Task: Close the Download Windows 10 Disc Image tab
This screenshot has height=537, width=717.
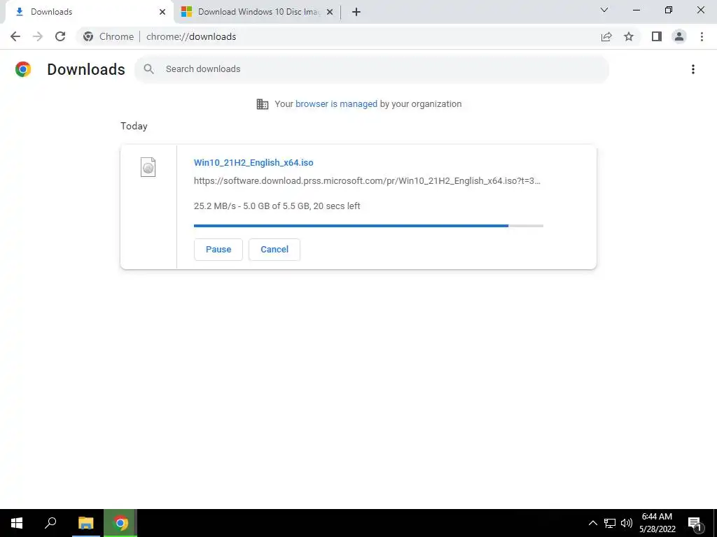Action: click(330, 12)
